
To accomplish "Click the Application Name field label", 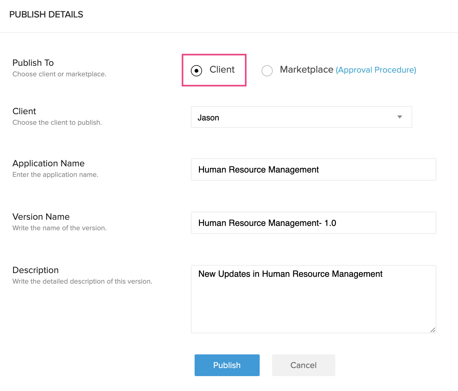I will pyautogui.click(x=48, y=163).
